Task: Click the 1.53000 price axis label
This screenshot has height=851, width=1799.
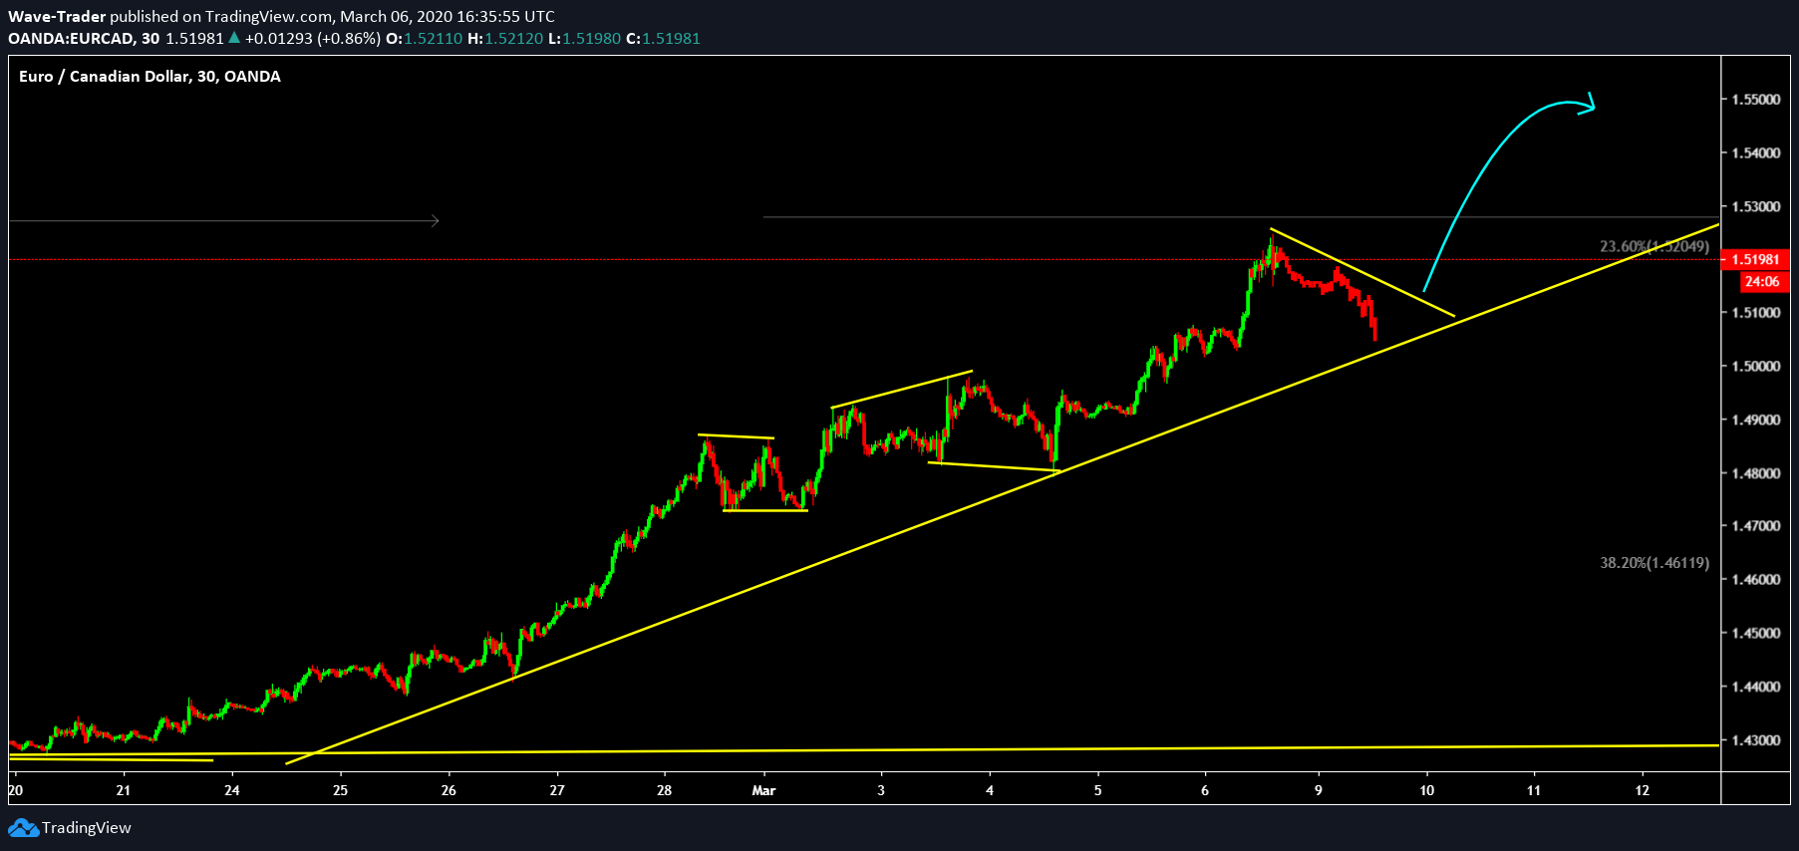Action: 1756,206
